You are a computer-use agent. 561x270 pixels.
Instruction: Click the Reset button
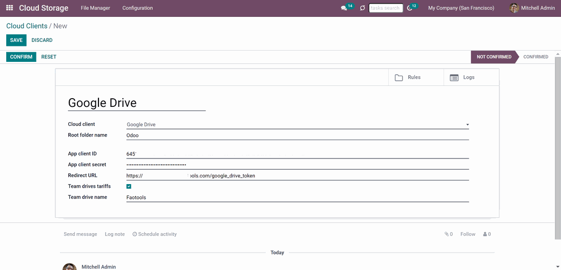pos(49,57)
